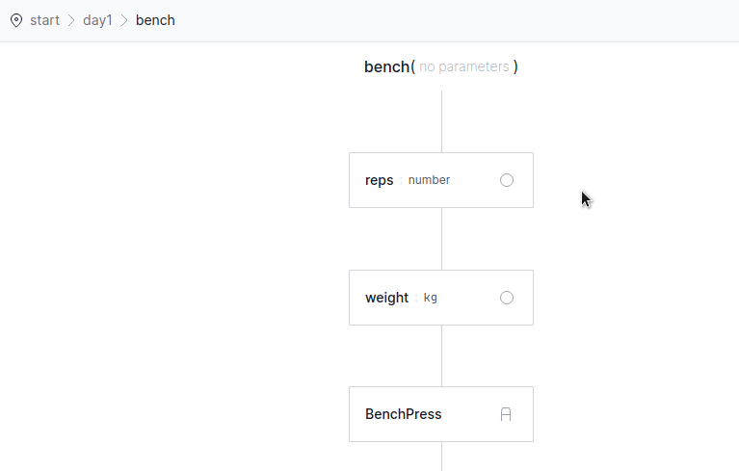Click the BenchPress node's type icon
The image size is (739, 471).
click(506, 414)
